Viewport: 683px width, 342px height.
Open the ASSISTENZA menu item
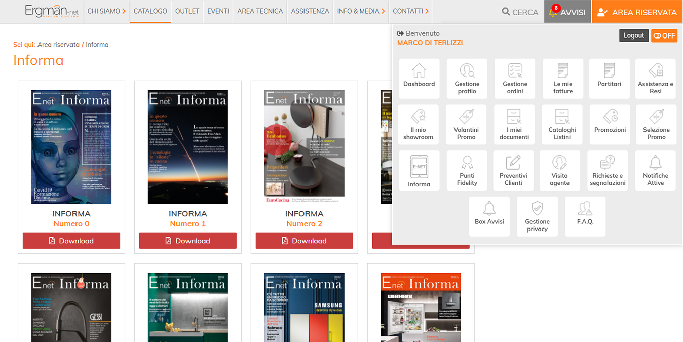point(310,11)
